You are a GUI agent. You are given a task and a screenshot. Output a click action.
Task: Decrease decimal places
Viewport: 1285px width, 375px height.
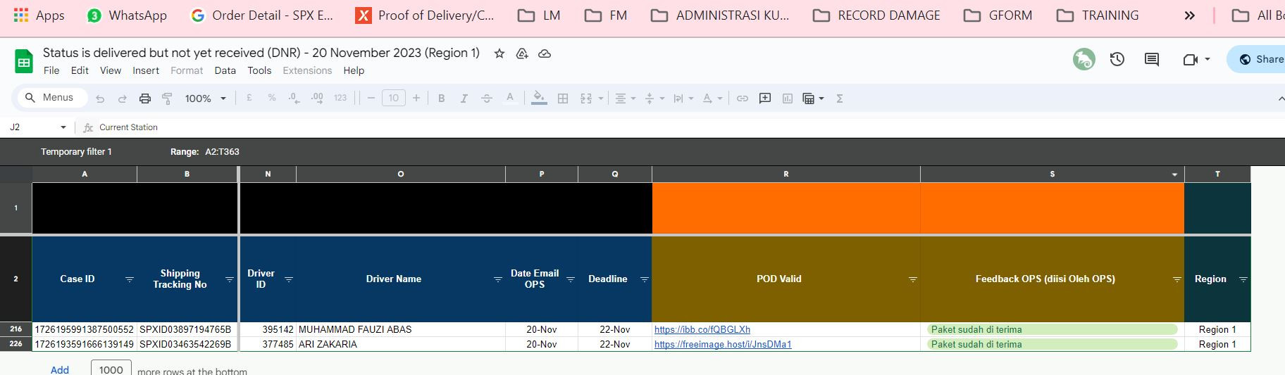[294, 98]
